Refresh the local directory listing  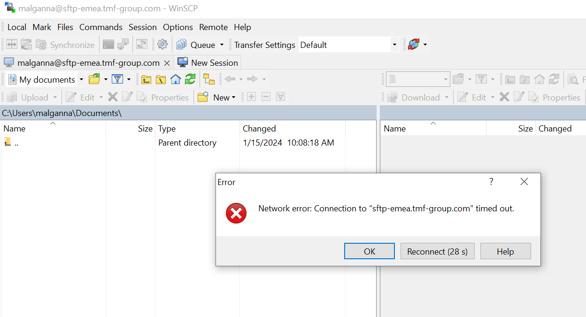coord(190,79)
